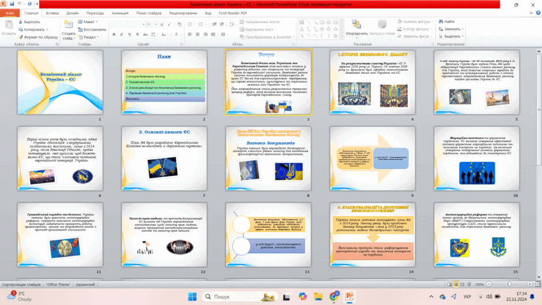Open Task View on taskbar
542x305 pixels.
(x=286, y=297)
